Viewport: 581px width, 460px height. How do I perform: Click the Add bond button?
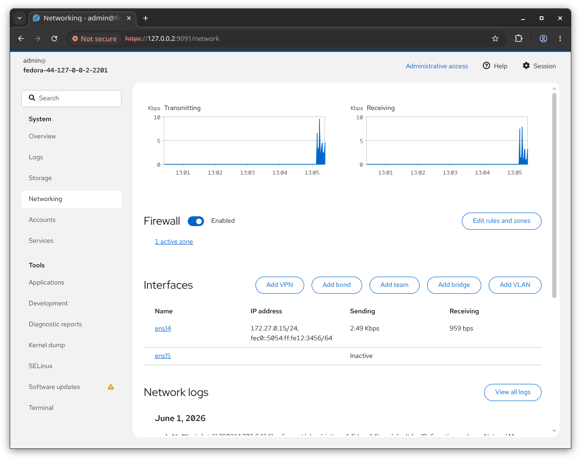click(337, 285)
